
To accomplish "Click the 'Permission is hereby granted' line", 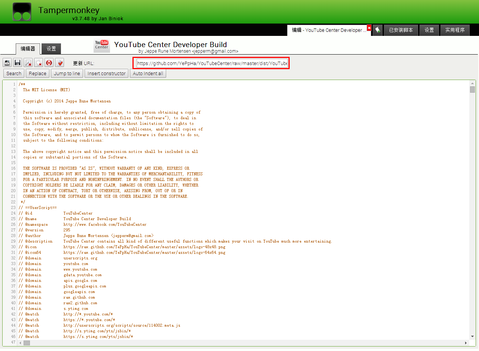I will tap(112, 112).
